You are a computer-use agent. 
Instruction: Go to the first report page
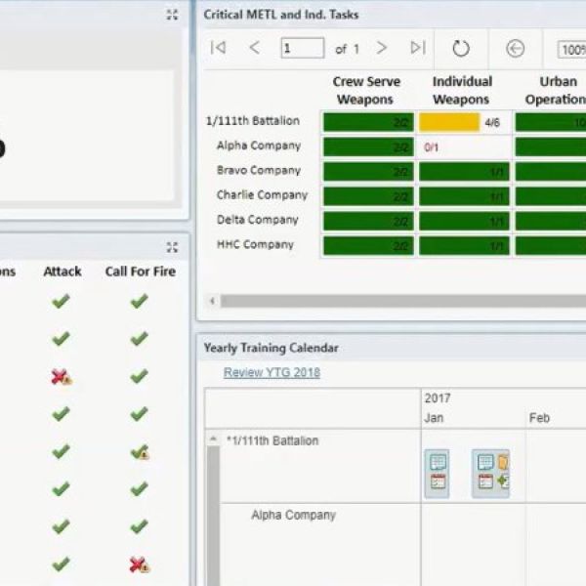(219, 48)
